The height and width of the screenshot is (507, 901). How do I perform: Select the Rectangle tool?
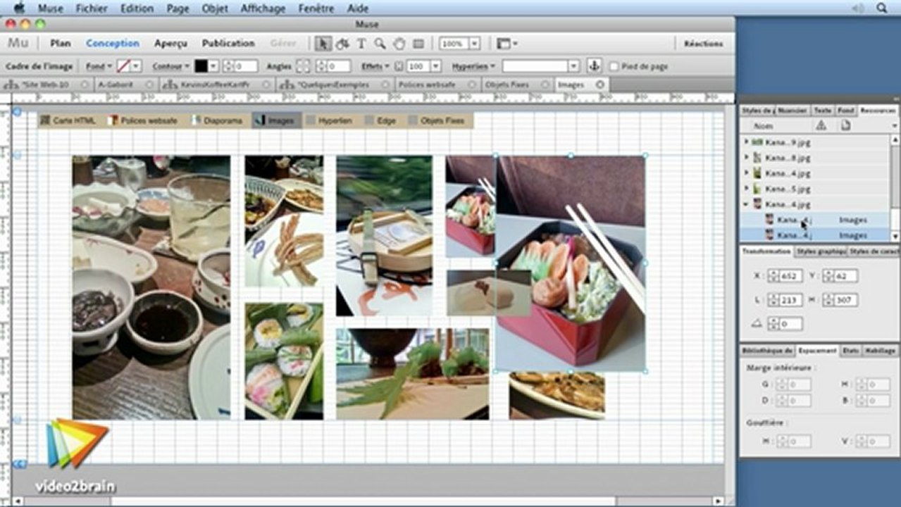click(418, 44)
